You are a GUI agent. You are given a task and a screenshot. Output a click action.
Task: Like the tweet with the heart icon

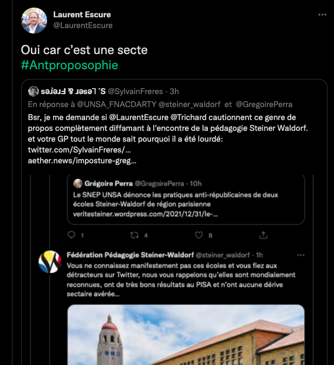click(199, 235)
